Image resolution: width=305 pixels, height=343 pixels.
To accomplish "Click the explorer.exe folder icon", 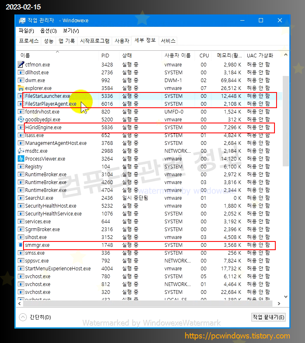I will pyautogui.click(x=21, y=88).
